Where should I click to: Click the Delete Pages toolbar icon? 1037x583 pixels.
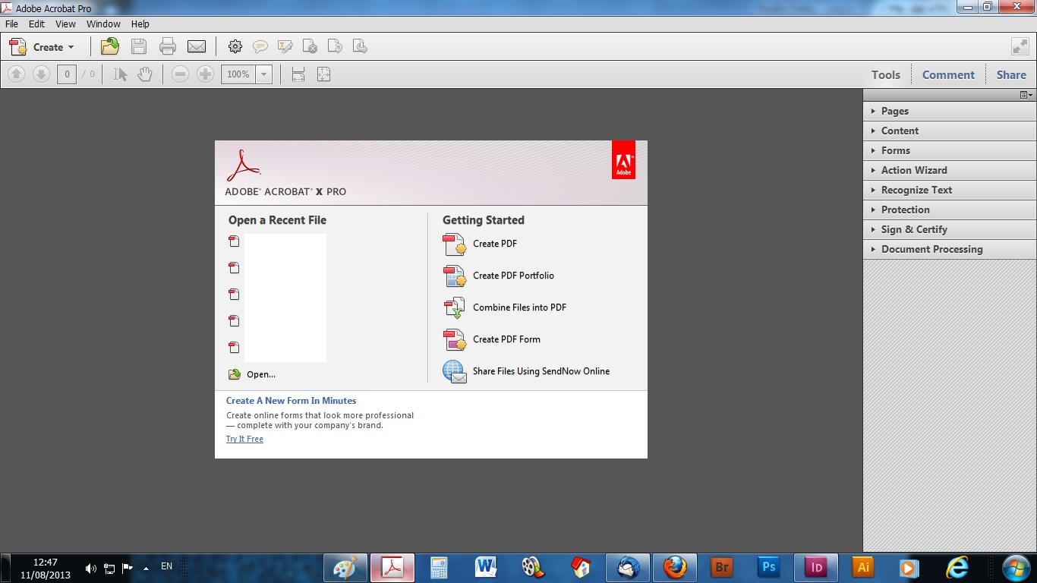[310, 46]
